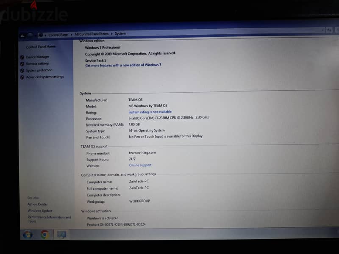
Task: Click the address bar refresh button
Action: [329, 30]
